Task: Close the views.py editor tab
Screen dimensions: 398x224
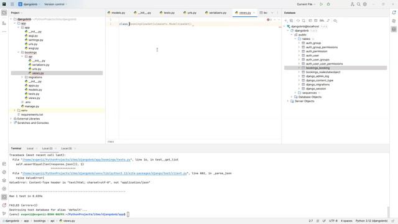Action: (254, 12)
